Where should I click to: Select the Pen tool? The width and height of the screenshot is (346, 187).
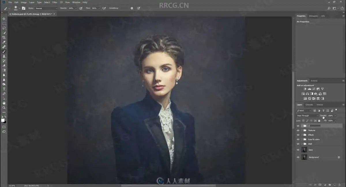(x=4, y=93)
